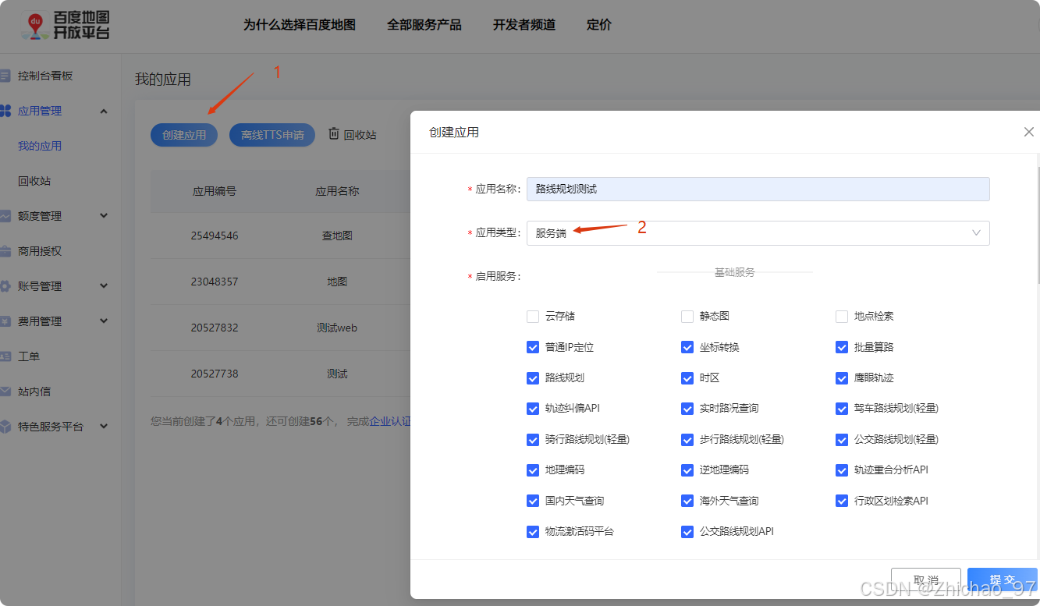This screenshot has height=606, width=1040.
Task: Toggle the 轨迹重合分析API checkbox
Action: pos(842,470)
